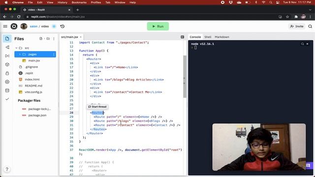This screenshot has width=315, height=177.
Task: Open macOS Spotlight search
Action: coord(271,2)
